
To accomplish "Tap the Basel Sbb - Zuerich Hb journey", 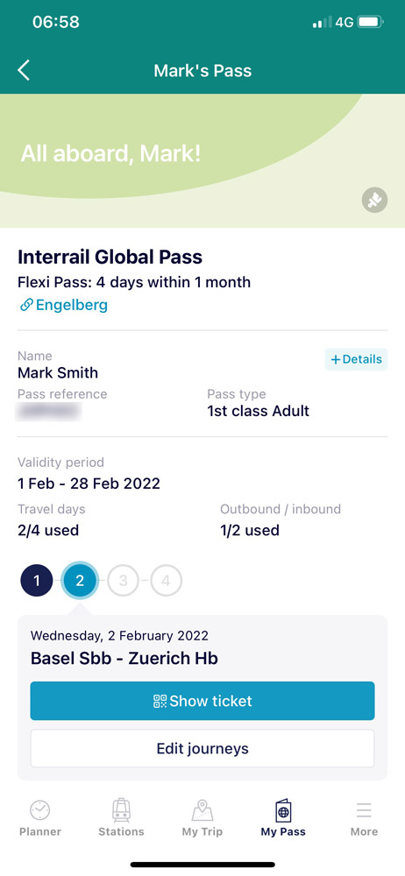I will (124, 658).
